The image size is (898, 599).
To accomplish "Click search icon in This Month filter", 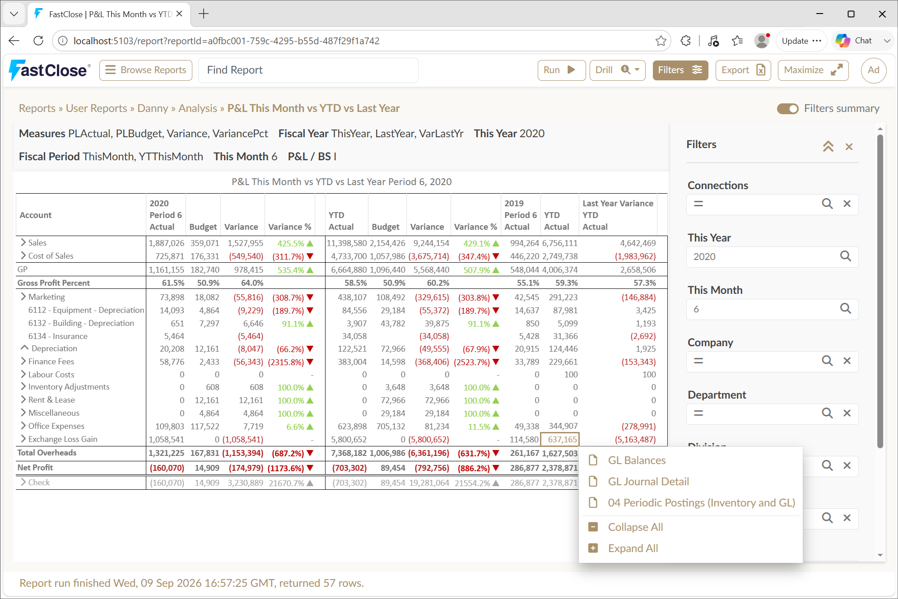I will 845,309.
